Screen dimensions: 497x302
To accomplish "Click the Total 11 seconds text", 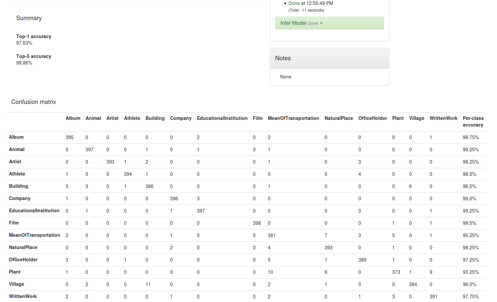I will pyautogui.click(x=306, y=10).
